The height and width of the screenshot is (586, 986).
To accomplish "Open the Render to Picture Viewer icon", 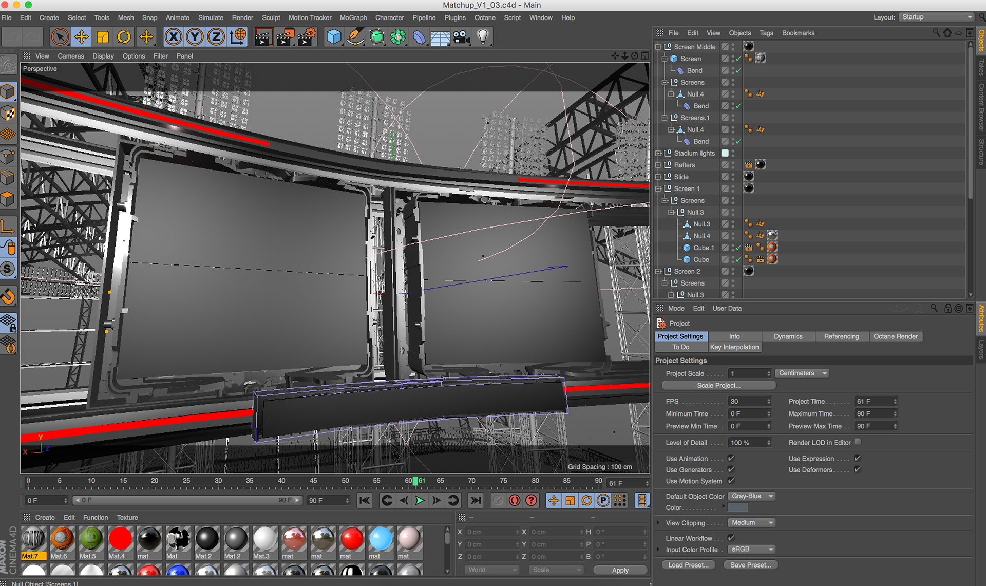I will (x=285, y=37).
